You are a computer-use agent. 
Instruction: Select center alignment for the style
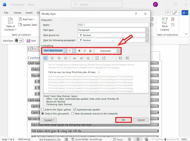click(x=52, y=58)
